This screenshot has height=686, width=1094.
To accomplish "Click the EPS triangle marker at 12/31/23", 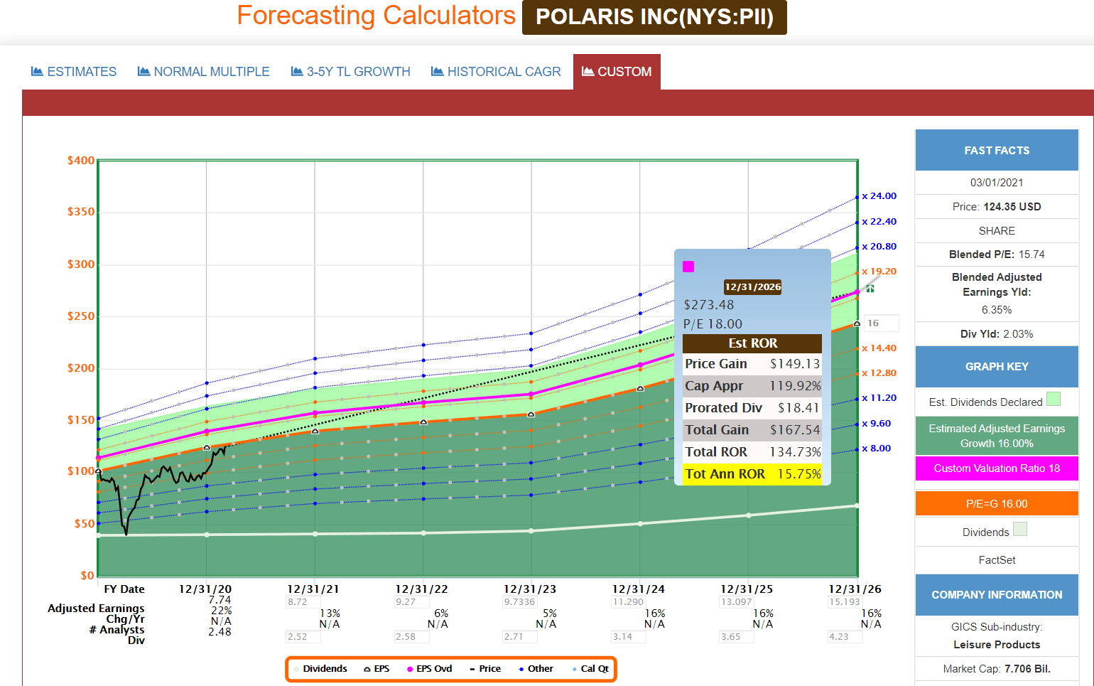I will click(531, 414).
